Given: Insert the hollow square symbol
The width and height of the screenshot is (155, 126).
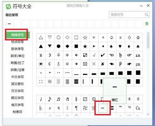Looking at the screenshot, I should pos(76,37).
